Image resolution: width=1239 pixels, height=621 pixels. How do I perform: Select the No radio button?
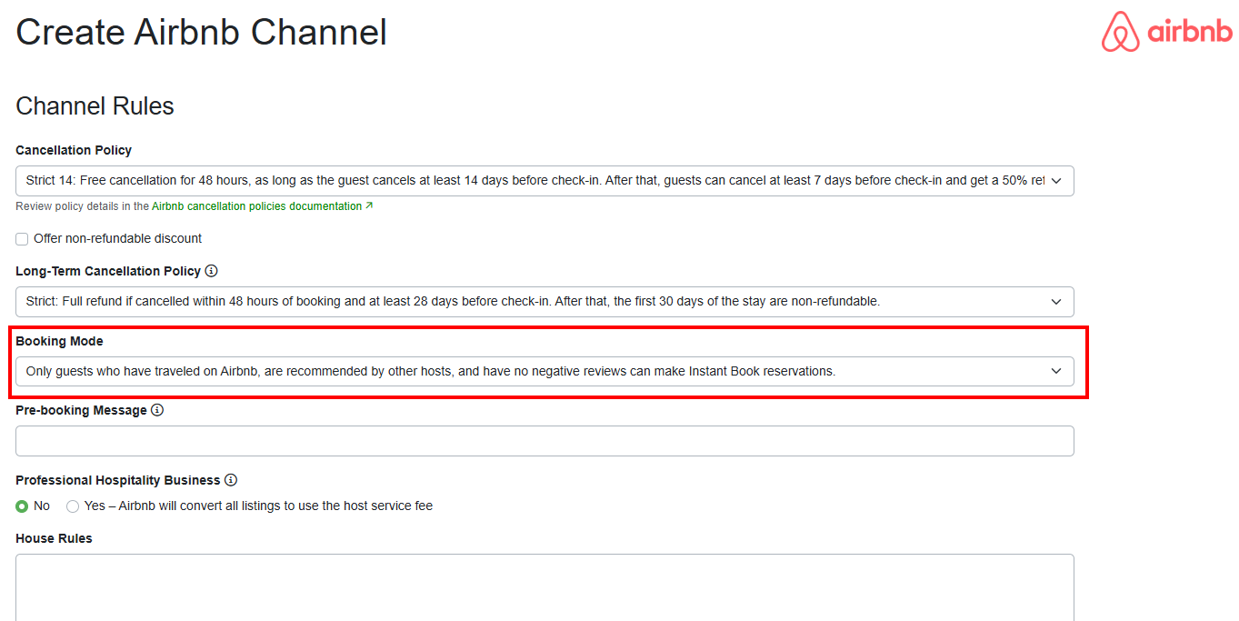point(22,506)
